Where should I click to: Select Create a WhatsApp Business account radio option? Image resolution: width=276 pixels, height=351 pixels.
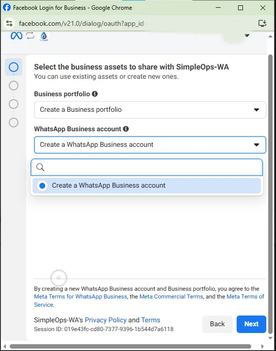(147, 186)
